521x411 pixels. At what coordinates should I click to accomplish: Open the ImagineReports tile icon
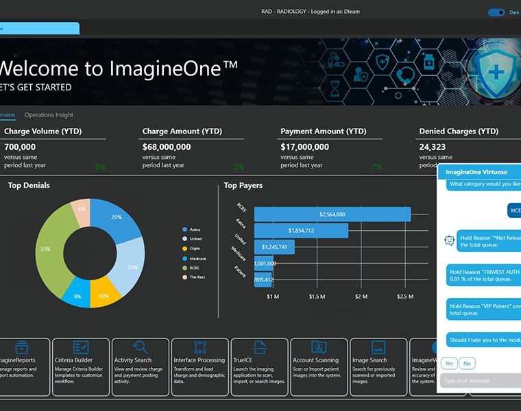(x=21, y=347)
